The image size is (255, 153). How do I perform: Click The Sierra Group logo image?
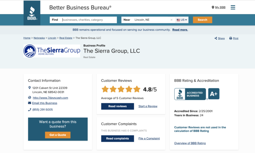[52, 51]
